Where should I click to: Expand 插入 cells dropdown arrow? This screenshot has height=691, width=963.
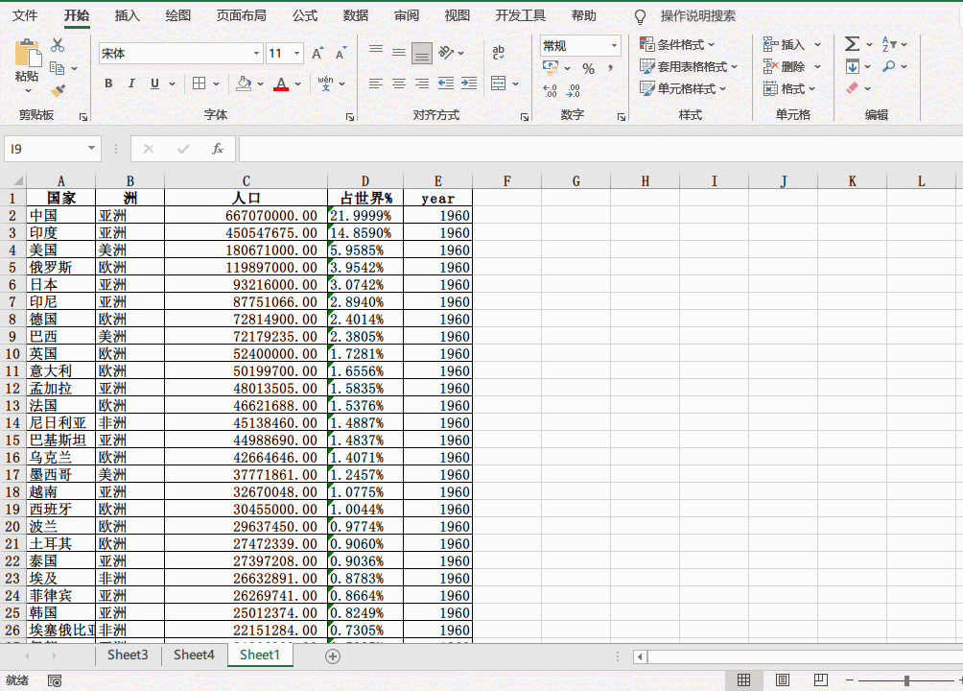click(817, 44)
